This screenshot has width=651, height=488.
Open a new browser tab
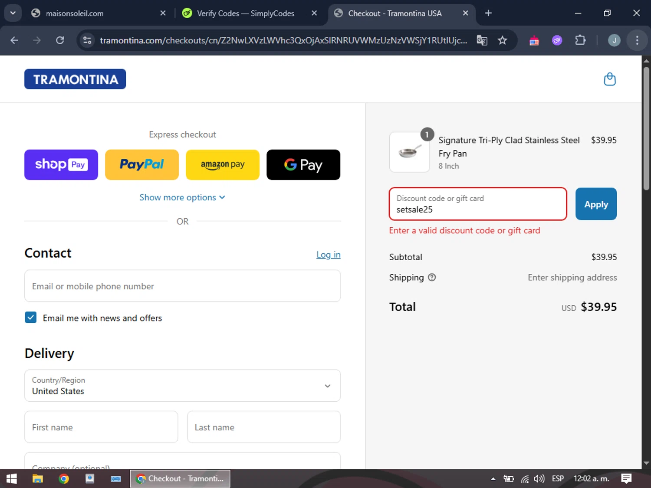488,13
